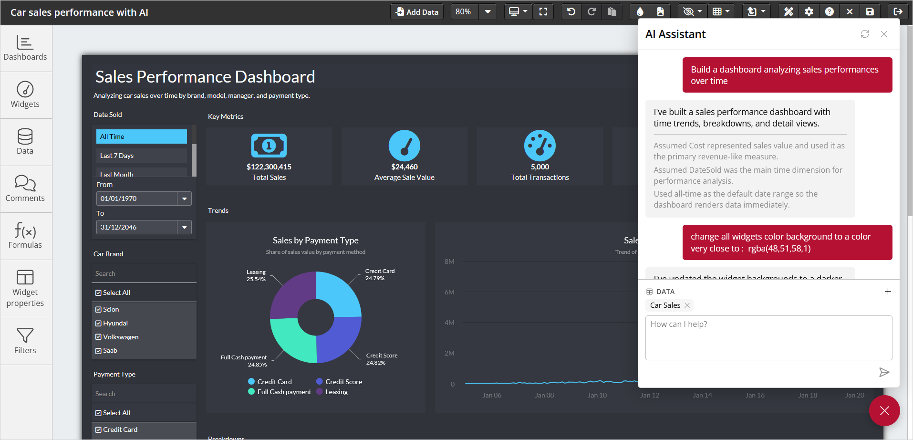This screenshot has width=913, height=440.
Task: Uncheck the Hyundai brand checkbox
Action: click(98, 323)
